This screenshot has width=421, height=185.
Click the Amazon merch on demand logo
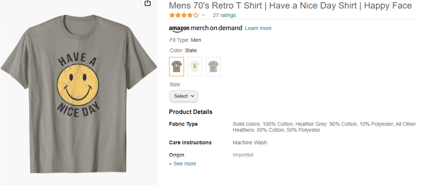pos(206,28)
